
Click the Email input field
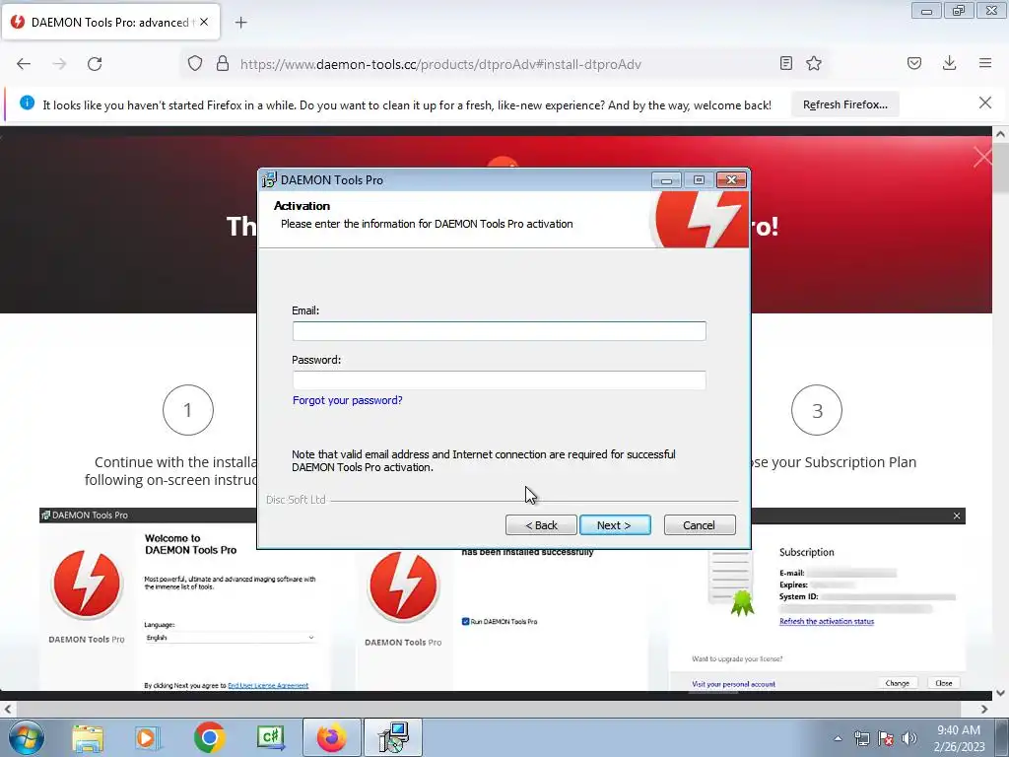(499, 331)
